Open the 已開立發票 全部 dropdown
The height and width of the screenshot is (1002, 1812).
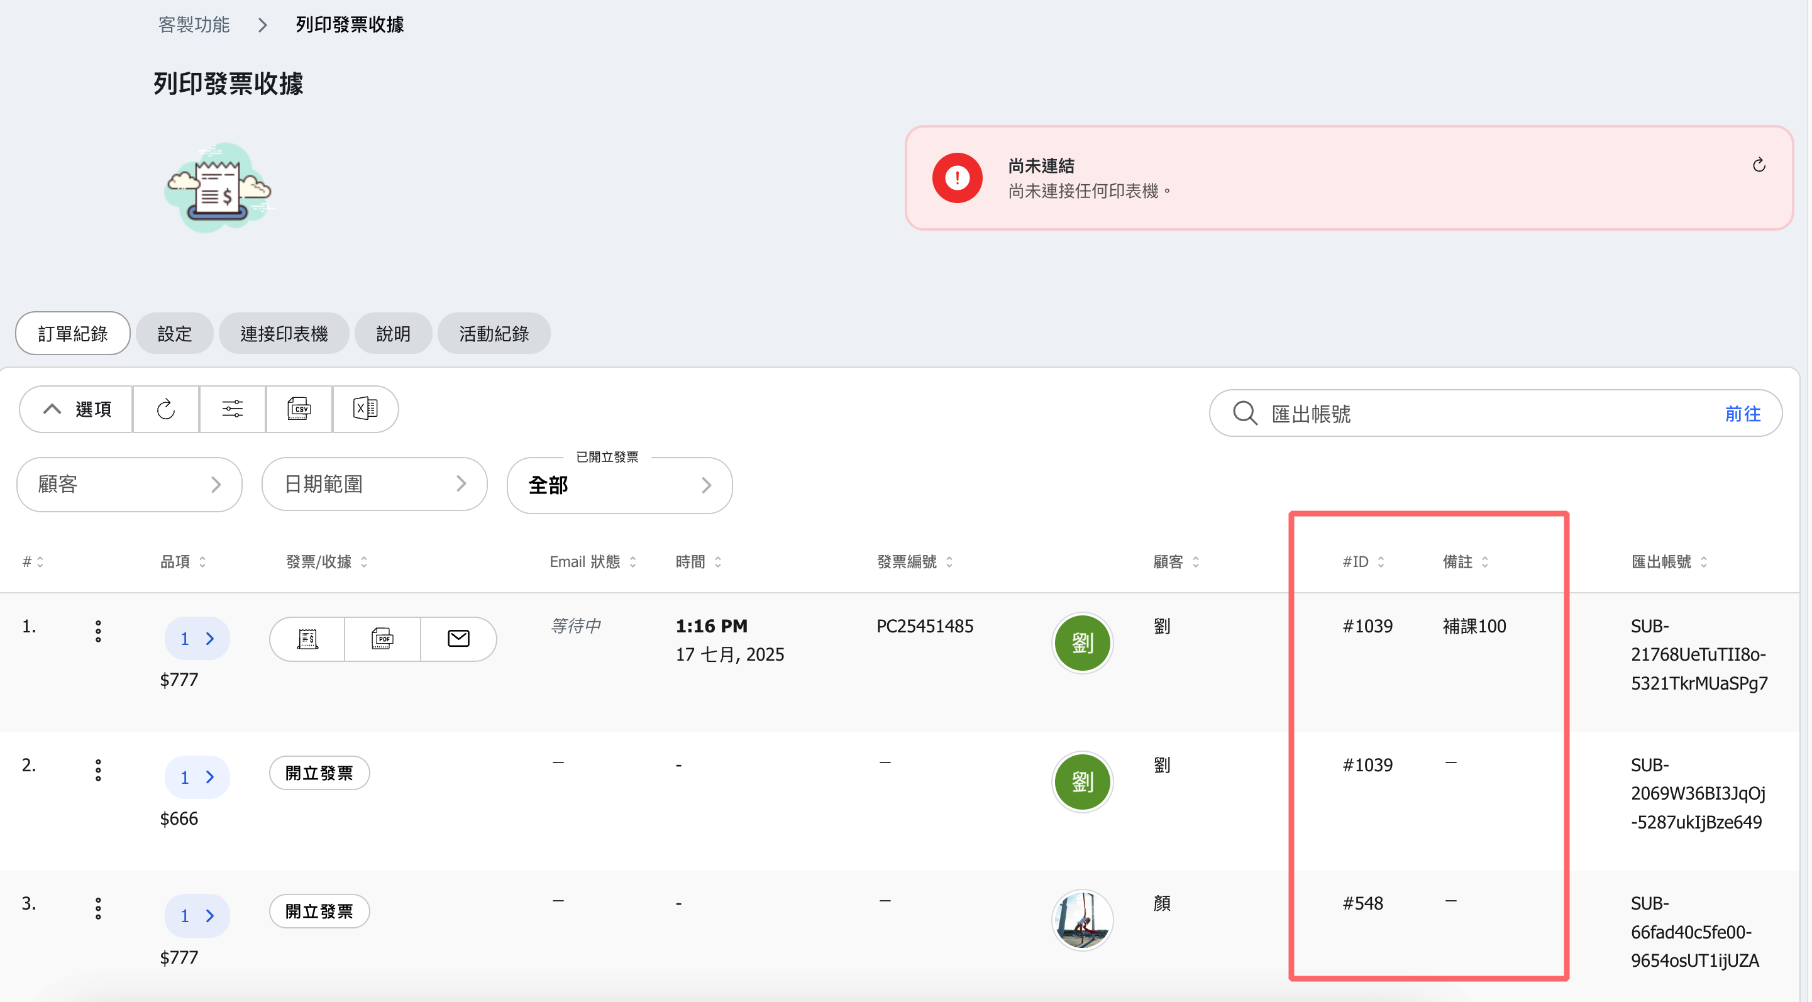(x=619, y=485)
